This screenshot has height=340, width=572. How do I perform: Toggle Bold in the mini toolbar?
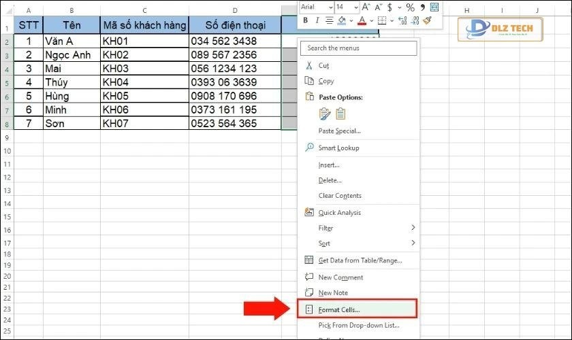305,20
